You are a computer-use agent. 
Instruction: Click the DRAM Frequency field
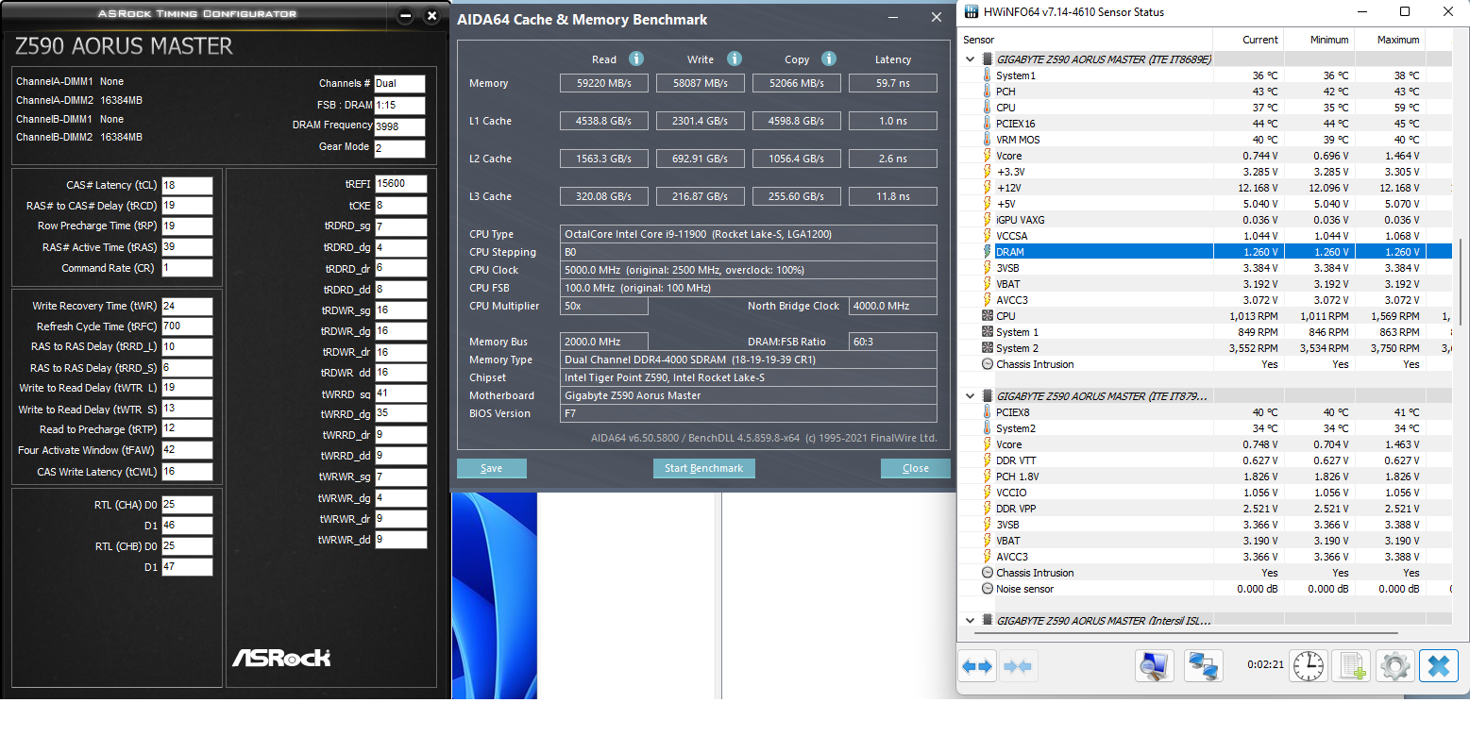[399, 127]
